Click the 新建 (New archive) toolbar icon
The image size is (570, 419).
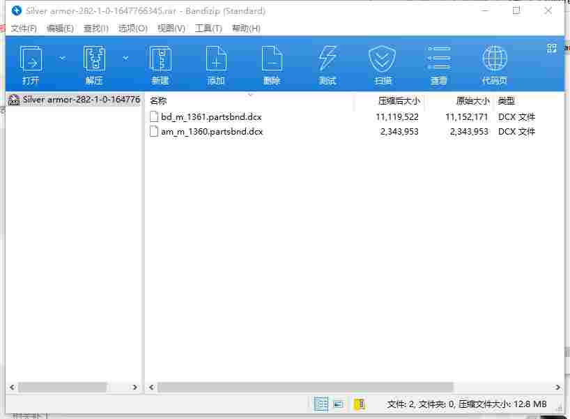(160, 58)
